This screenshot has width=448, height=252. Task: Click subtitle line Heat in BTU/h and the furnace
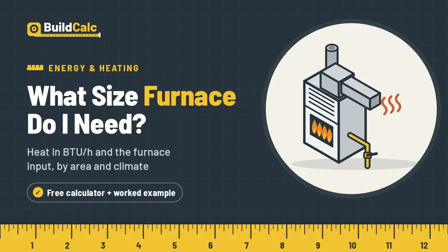99,152
